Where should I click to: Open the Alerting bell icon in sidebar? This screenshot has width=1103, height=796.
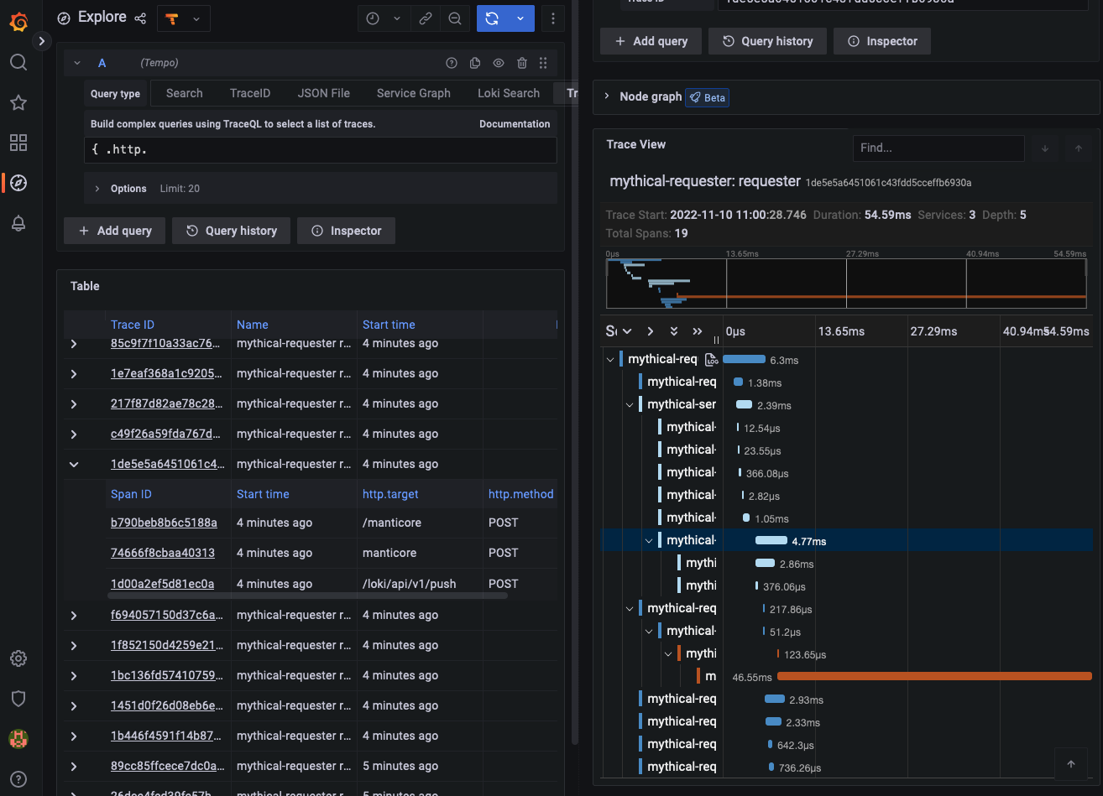[x=18, y=223]
